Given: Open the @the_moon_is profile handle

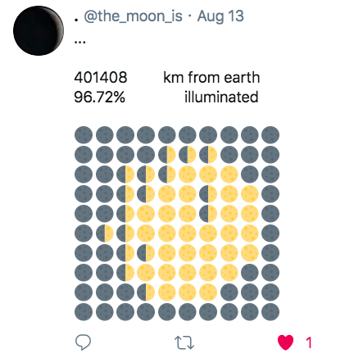Looking at the screenshot, I should 133,16.
